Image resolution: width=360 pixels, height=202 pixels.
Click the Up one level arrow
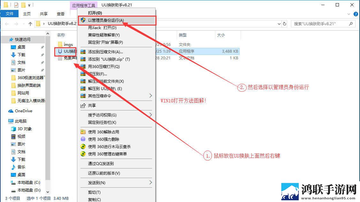(30, 24)
